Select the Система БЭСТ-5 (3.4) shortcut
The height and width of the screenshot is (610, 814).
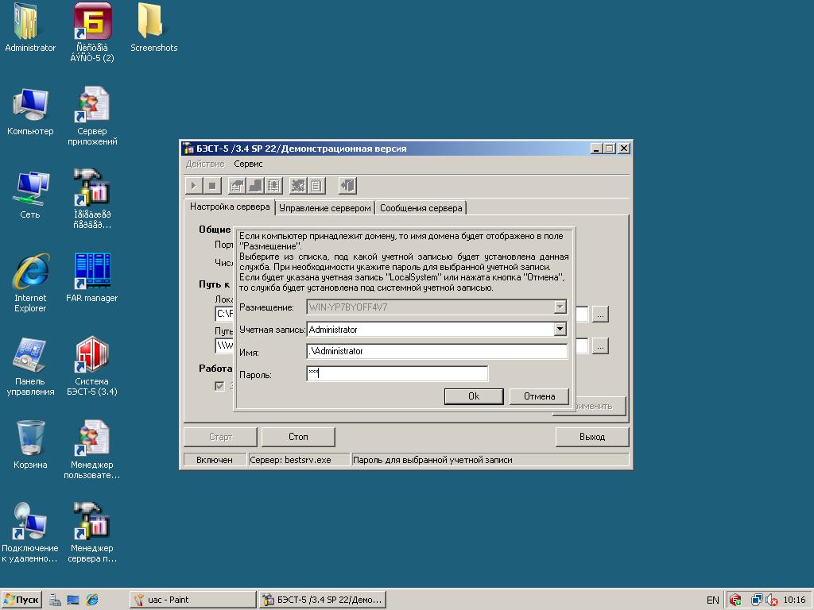click(92, 367)
